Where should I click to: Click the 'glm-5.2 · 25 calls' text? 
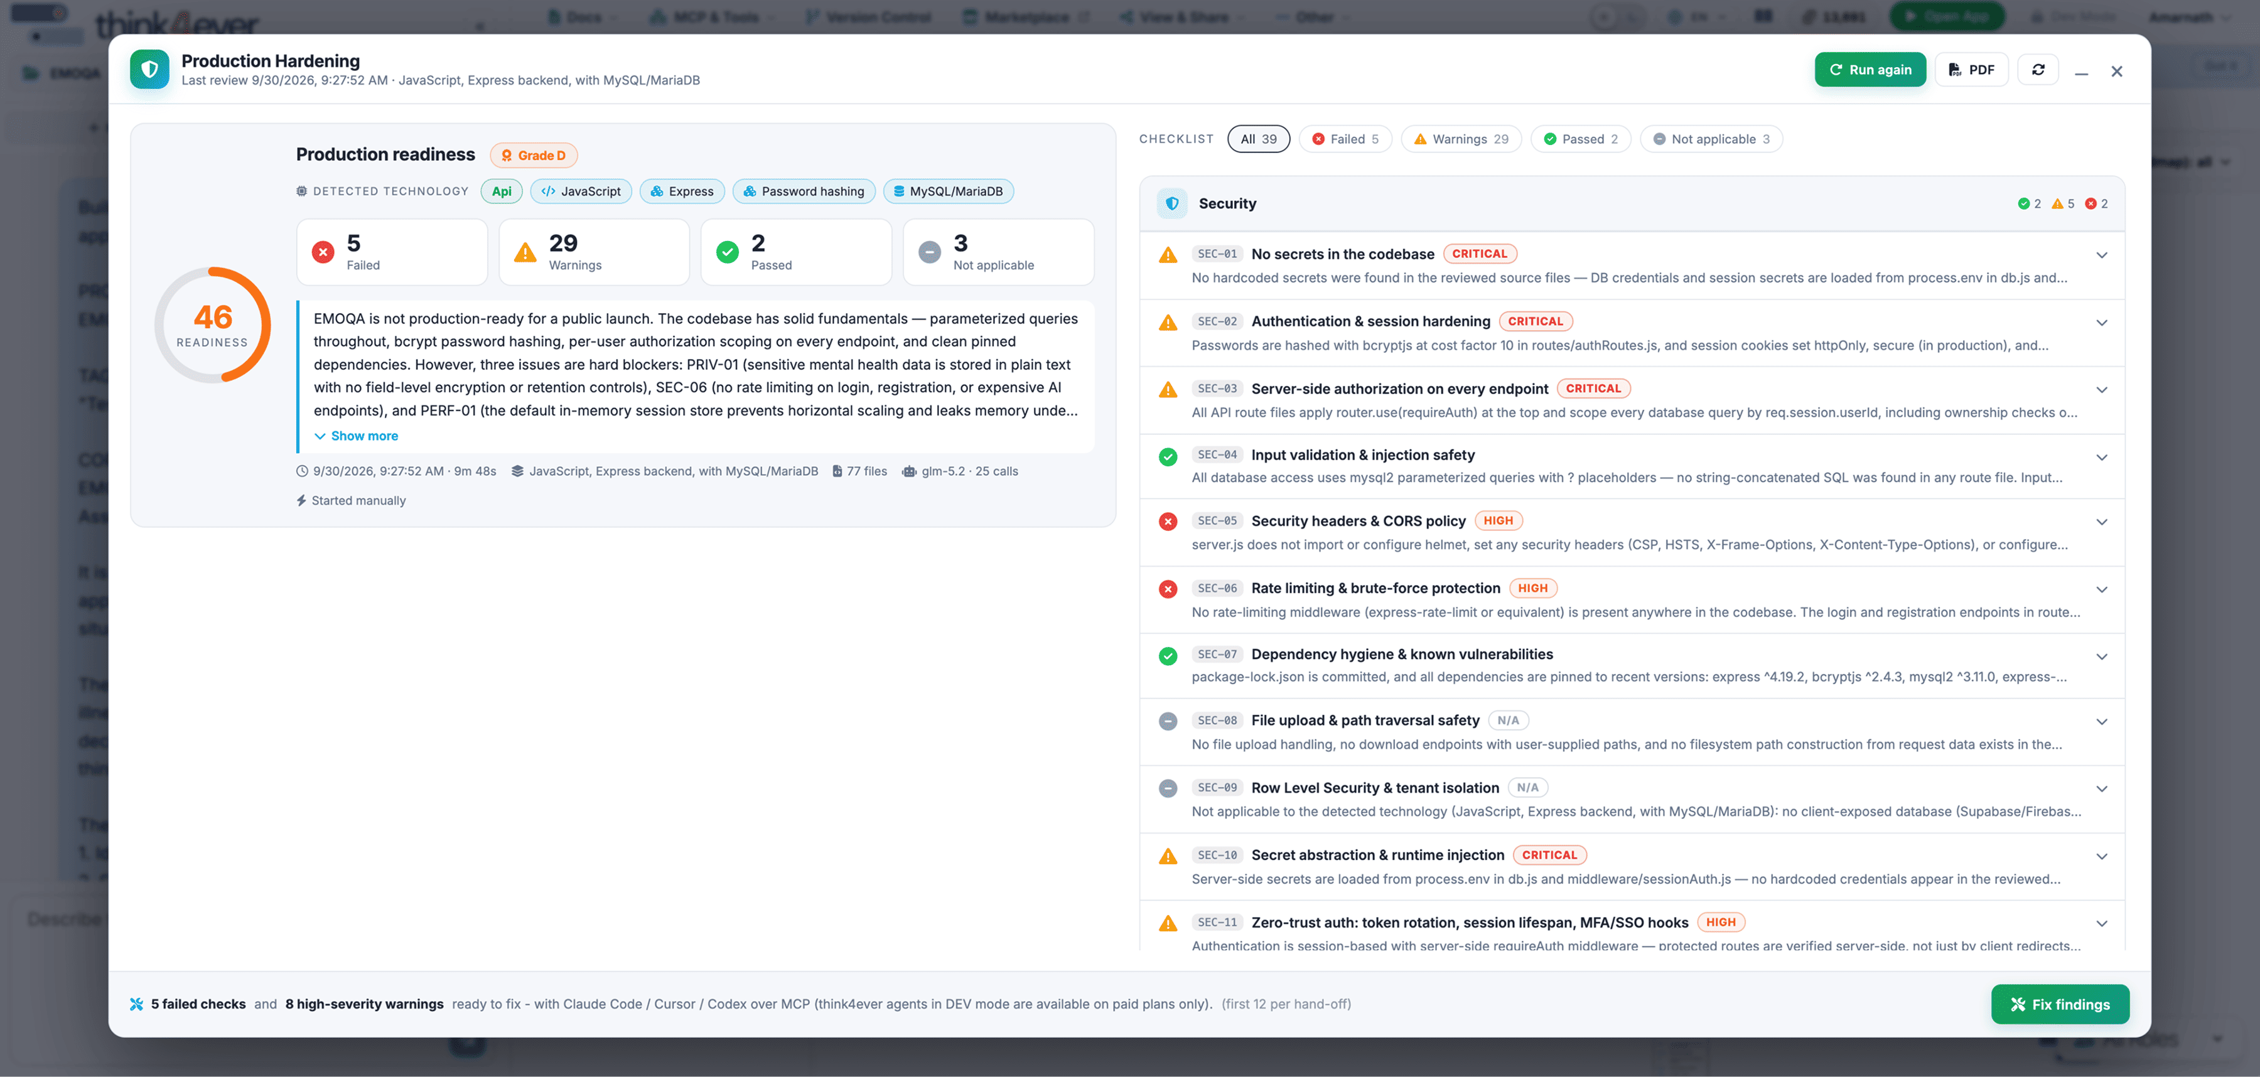[969, 471]
